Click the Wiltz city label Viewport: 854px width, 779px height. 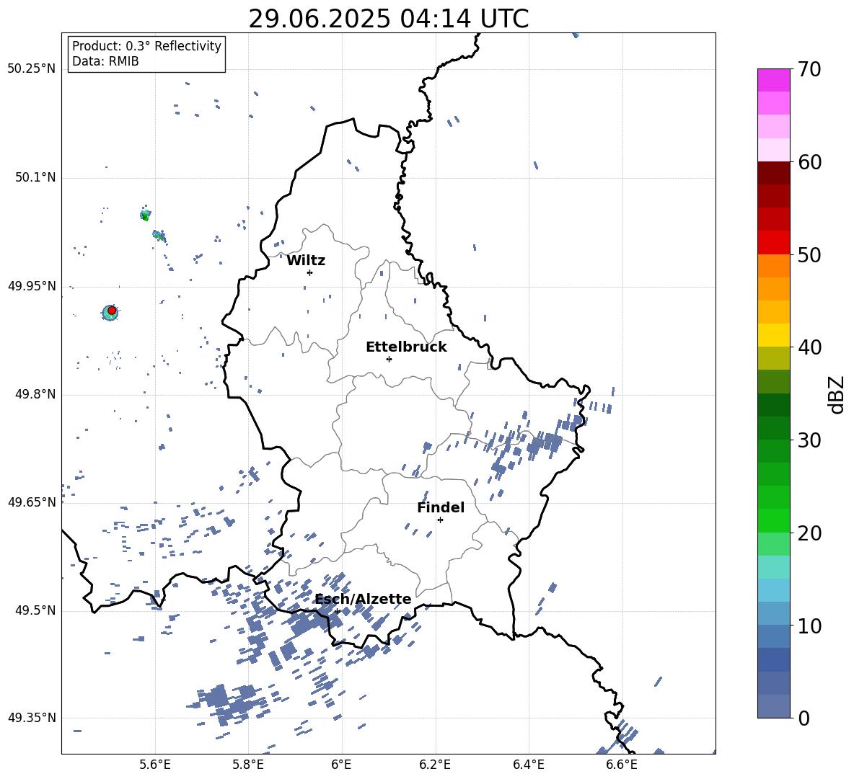coord(306,261)
